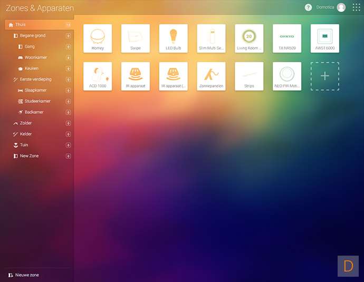
Task: Open the apps grid menu
Action: click(356, 7)
